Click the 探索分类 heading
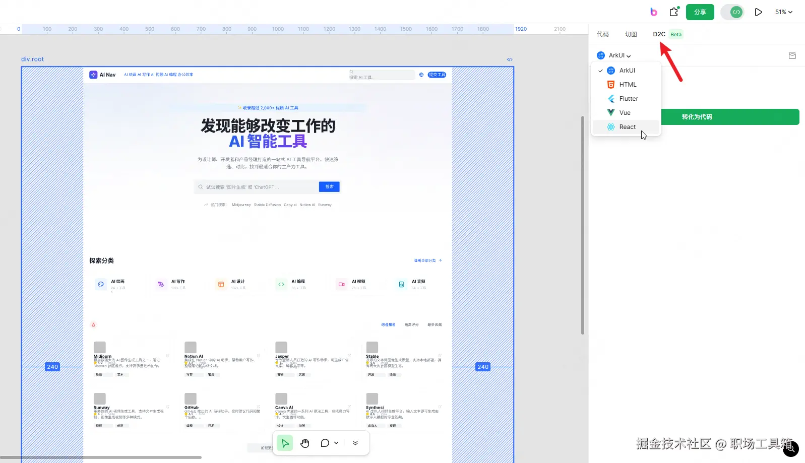 tap(101, 260)
